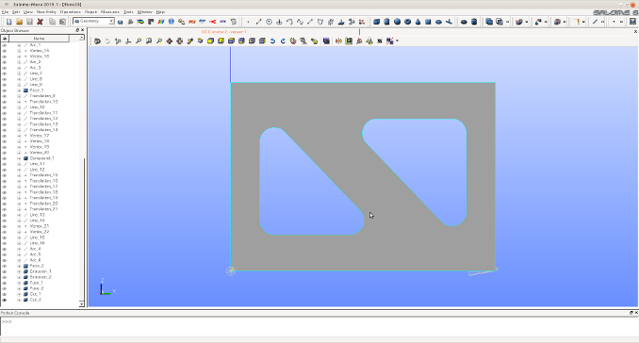Select the Create Sphere icon
The width and height of the screenshot is (639, 343).
tap(397, 22)
